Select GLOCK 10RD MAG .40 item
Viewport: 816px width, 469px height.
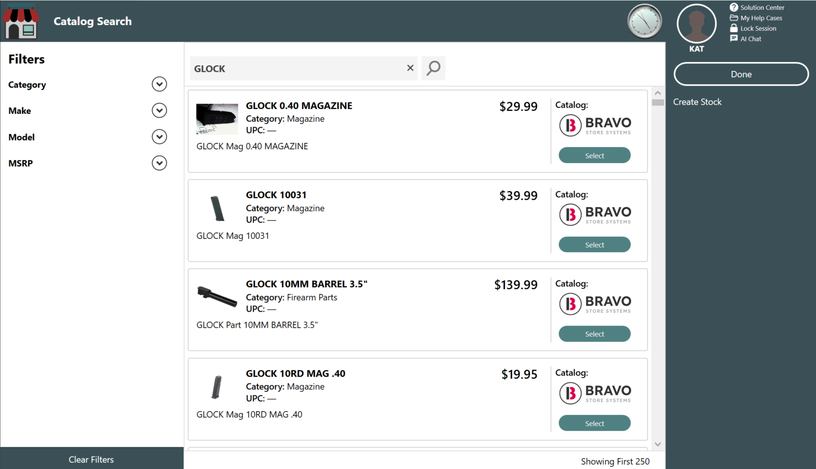(x=594, y=423)
